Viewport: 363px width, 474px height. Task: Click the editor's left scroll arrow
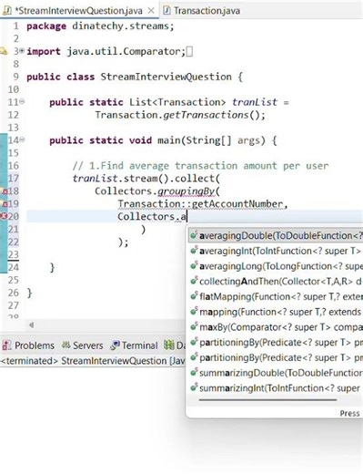tap(31, 325)
